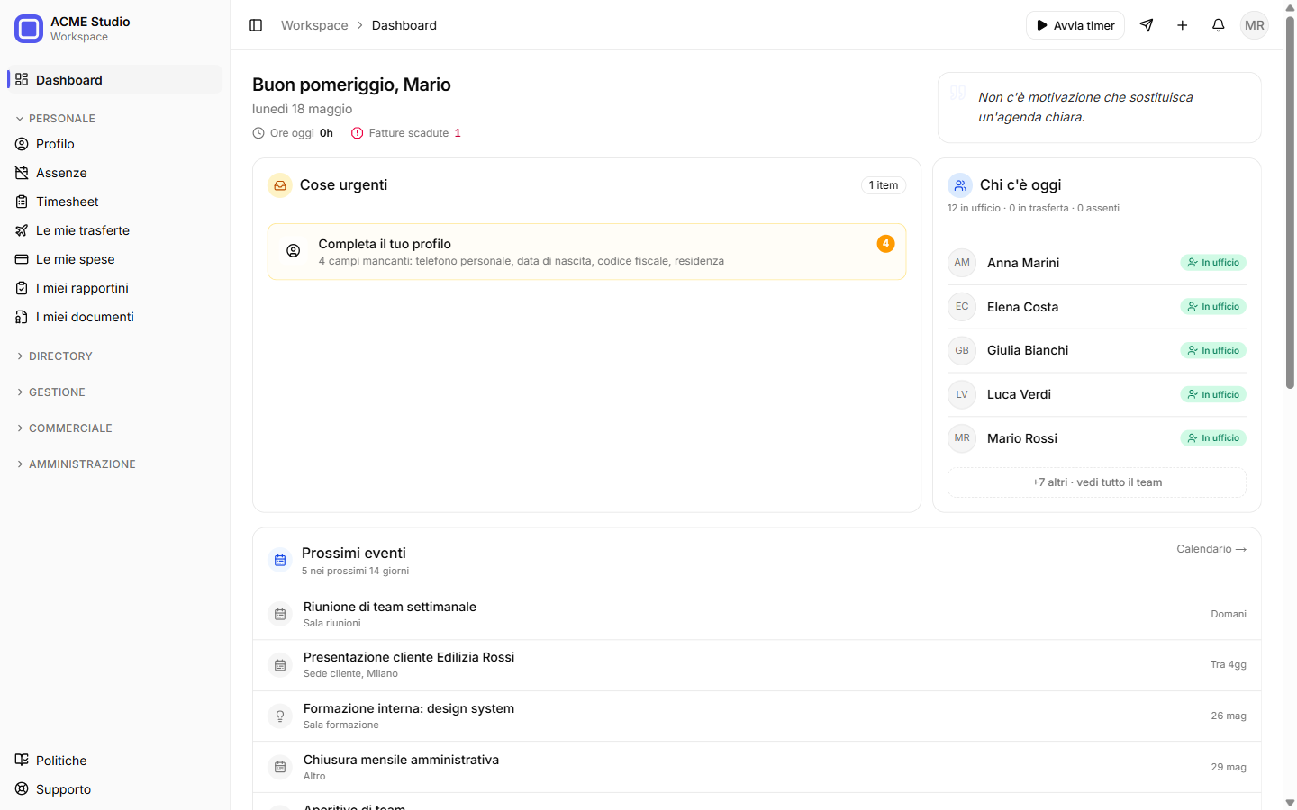Click the Luca Verdi LV avatar
The image size is (1297, 810).
pyautogui.click(x=962, y=394)
